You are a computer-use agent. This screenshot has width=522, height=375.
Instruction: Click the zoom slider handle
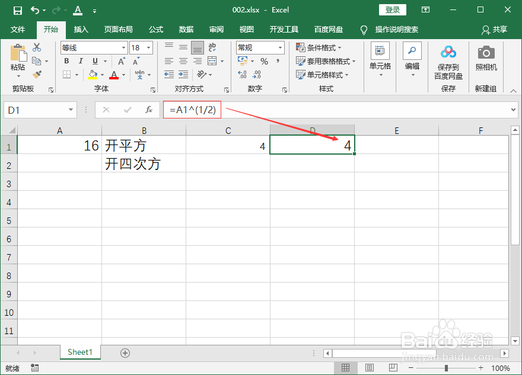coord(446,368)
